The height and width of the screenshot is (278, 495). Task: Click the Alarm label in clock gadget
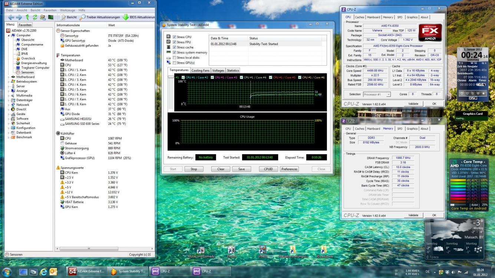click(472, 80)
